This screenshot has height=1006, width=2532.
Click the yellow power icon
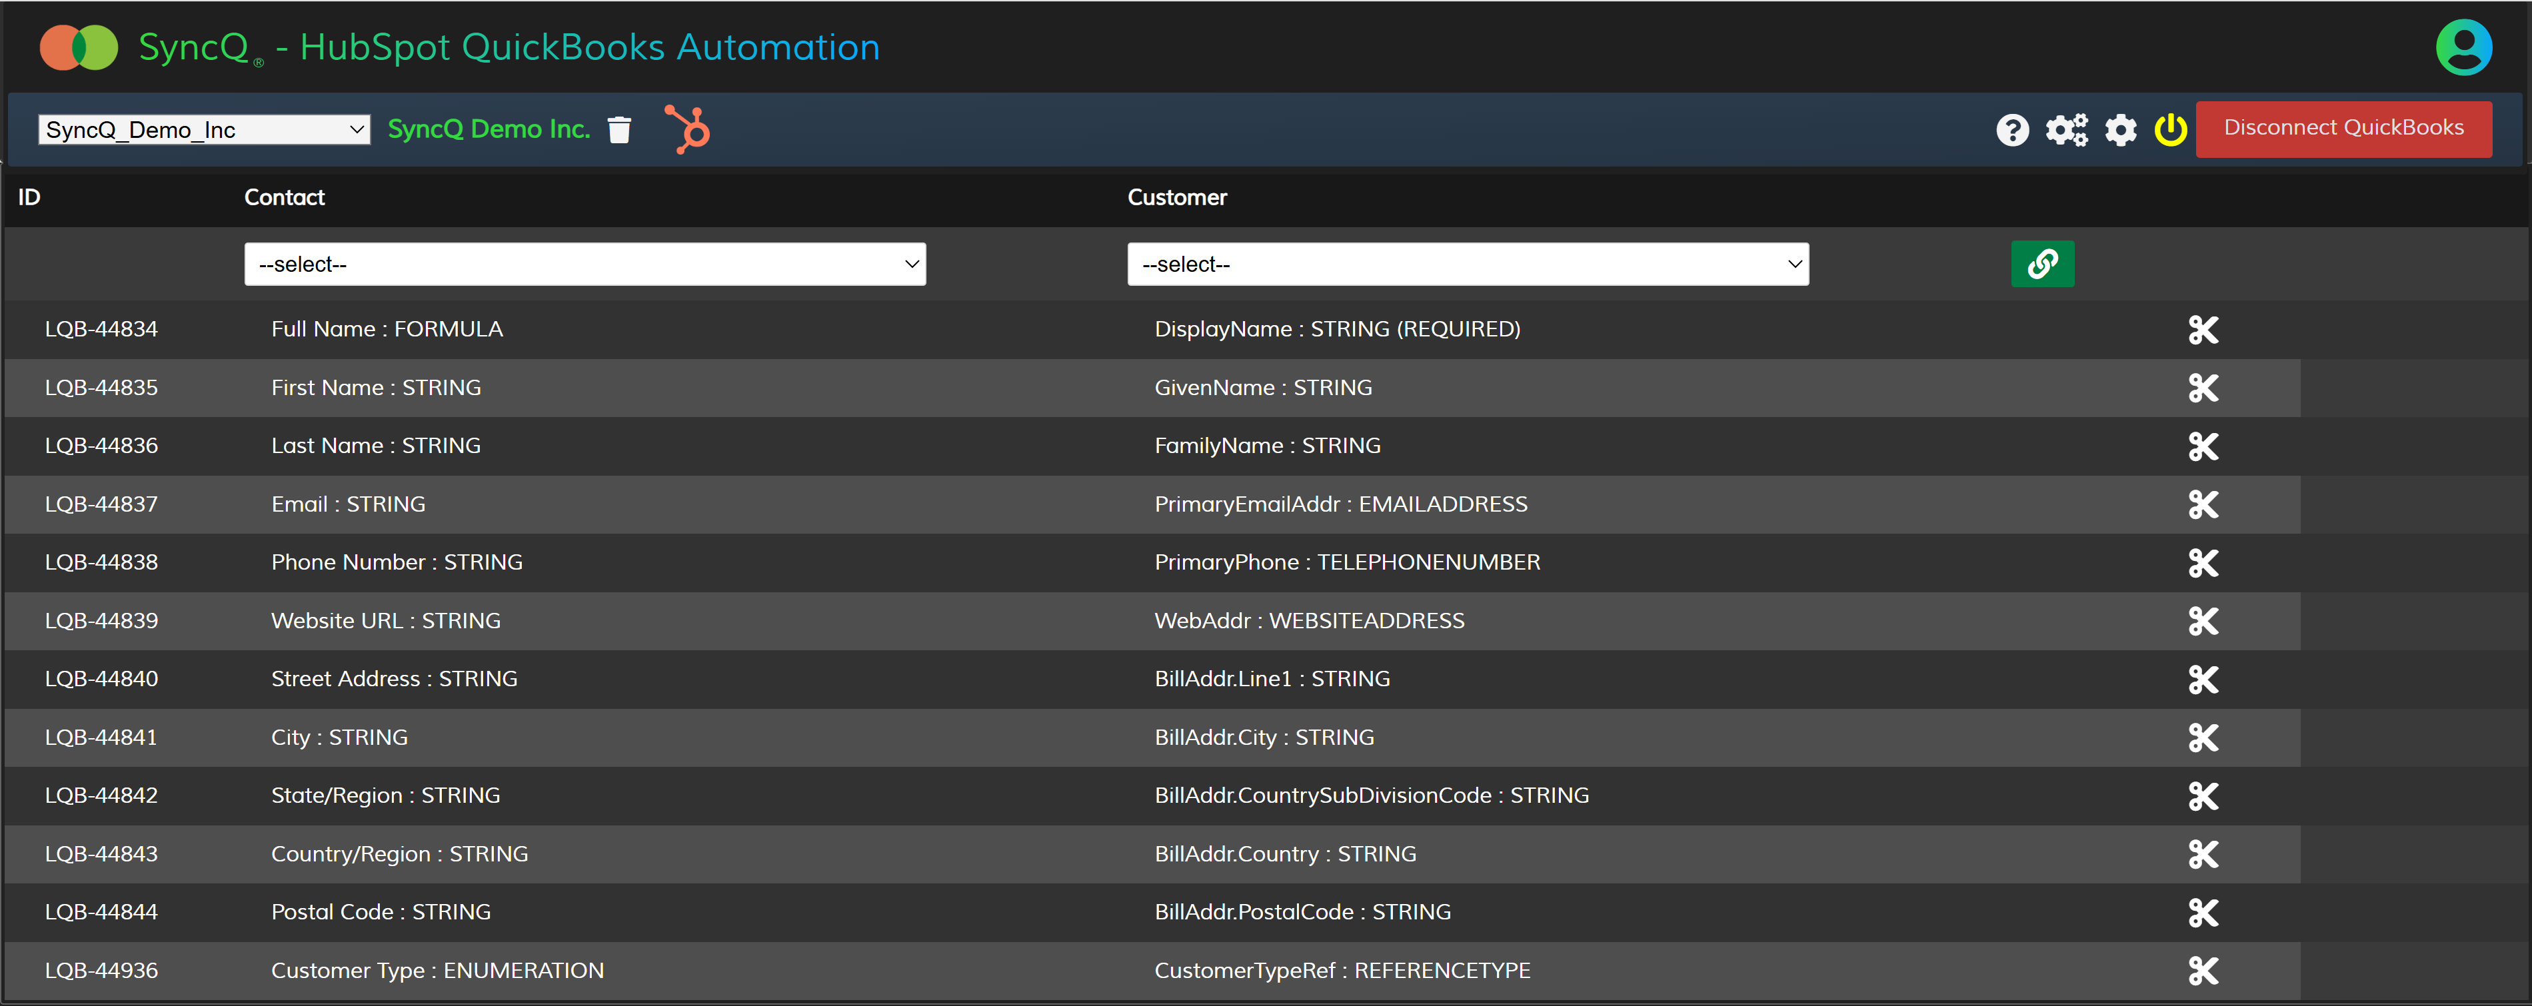(2170, 130)
